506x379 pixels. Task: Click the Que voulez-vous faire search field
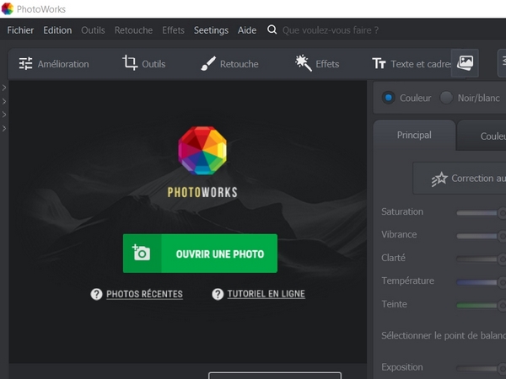(331, 30)
